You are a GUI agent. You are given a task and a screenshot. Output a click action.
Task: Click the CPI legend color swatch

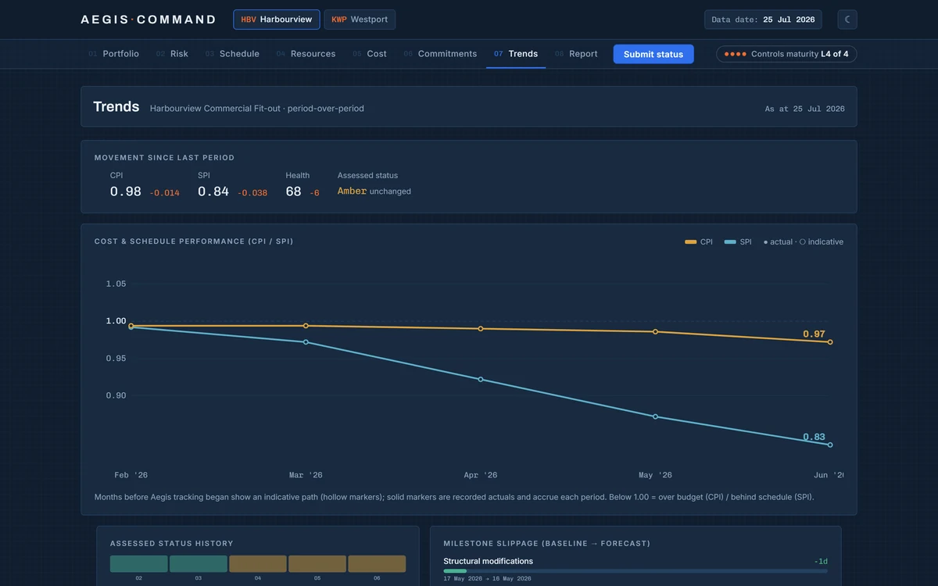point(691,242)
